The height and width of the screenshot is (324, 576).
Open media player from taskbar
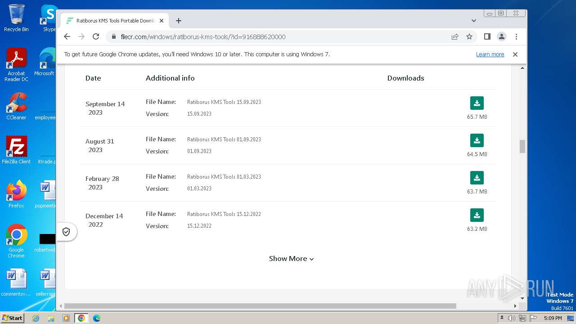(x=66, y=318)
